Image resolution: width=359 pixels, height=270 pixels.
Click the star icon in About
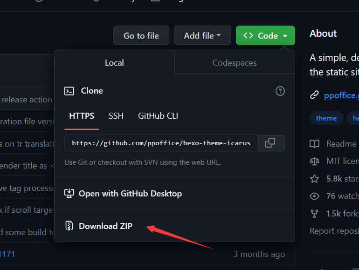pyautogui.click(x=314, y=179)
